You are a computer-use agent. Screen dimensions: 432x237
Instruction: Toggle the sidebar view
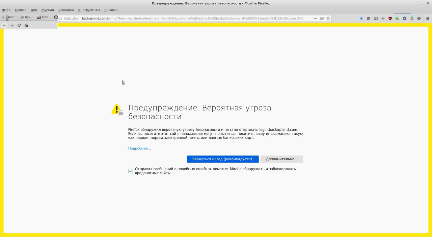pyautogui.click(x=376, y=19)
